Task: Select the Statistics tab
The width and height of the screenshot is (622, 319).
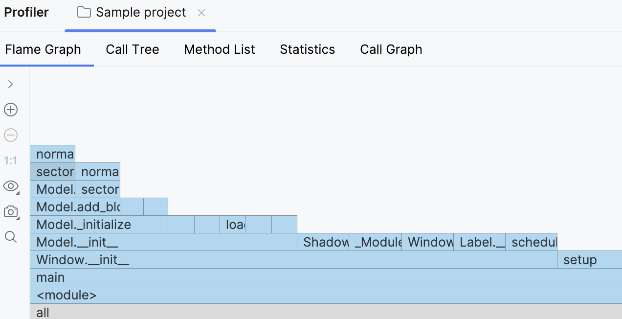Action: 308,49
